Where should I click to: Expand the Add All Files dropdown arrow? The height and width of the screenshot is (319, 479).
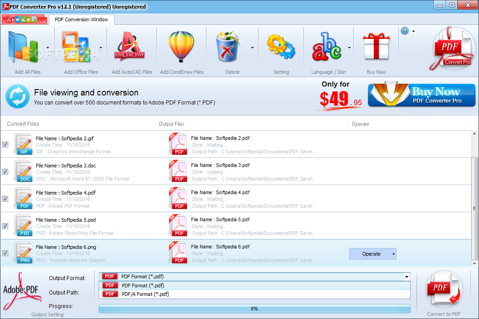(48, 48)
